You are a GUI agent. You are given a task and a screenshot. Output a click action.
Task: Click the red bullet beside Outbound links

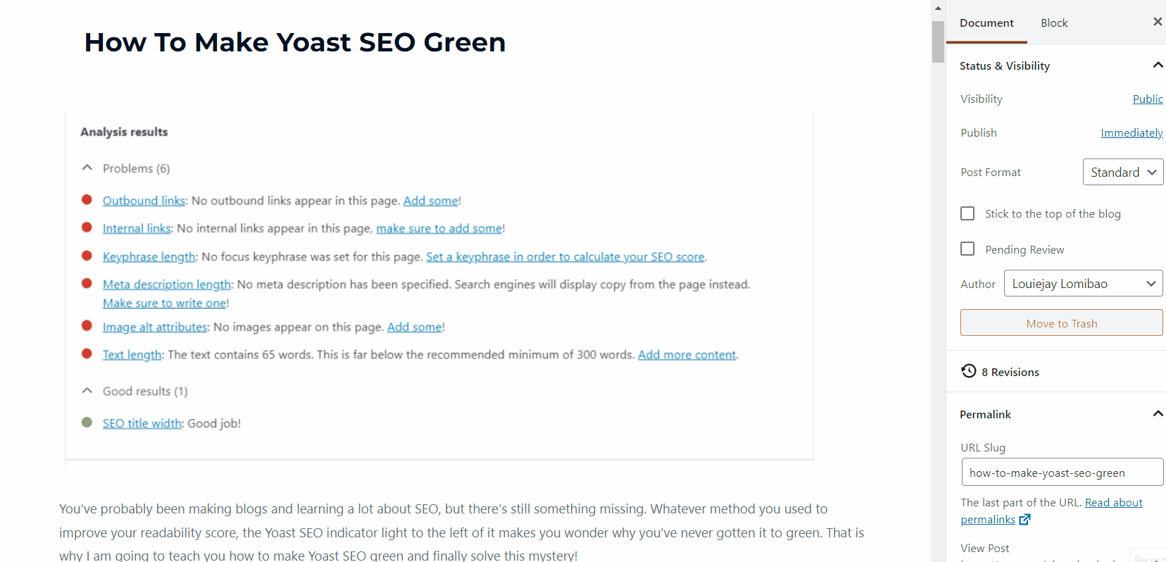coord(87,199)
